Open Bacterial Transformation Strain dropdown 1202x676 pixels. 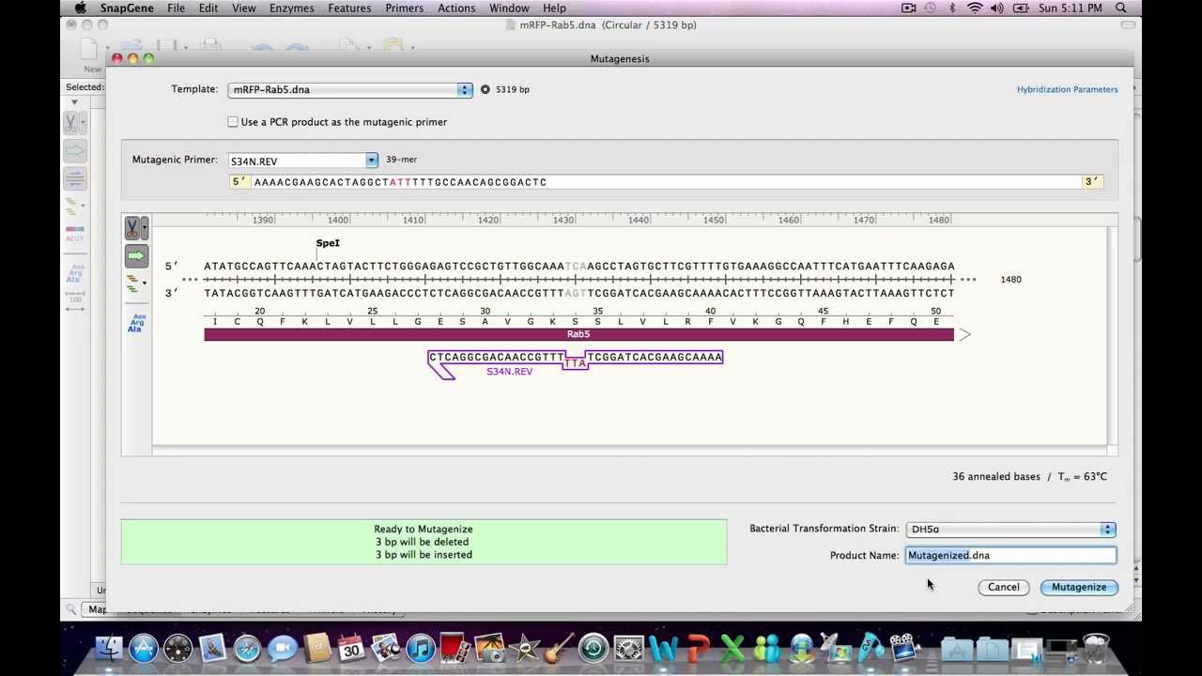(1010, 530)
